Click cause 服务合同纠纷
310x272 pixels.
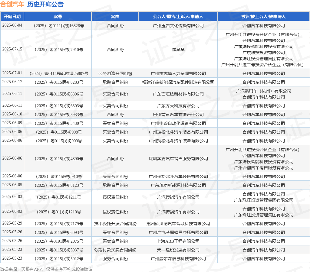coord(115,259)
